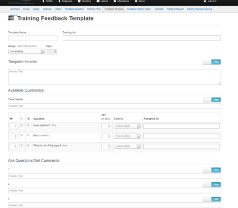Click the Days number field
This screenshot has width=238, height=208.
(51, 51)
